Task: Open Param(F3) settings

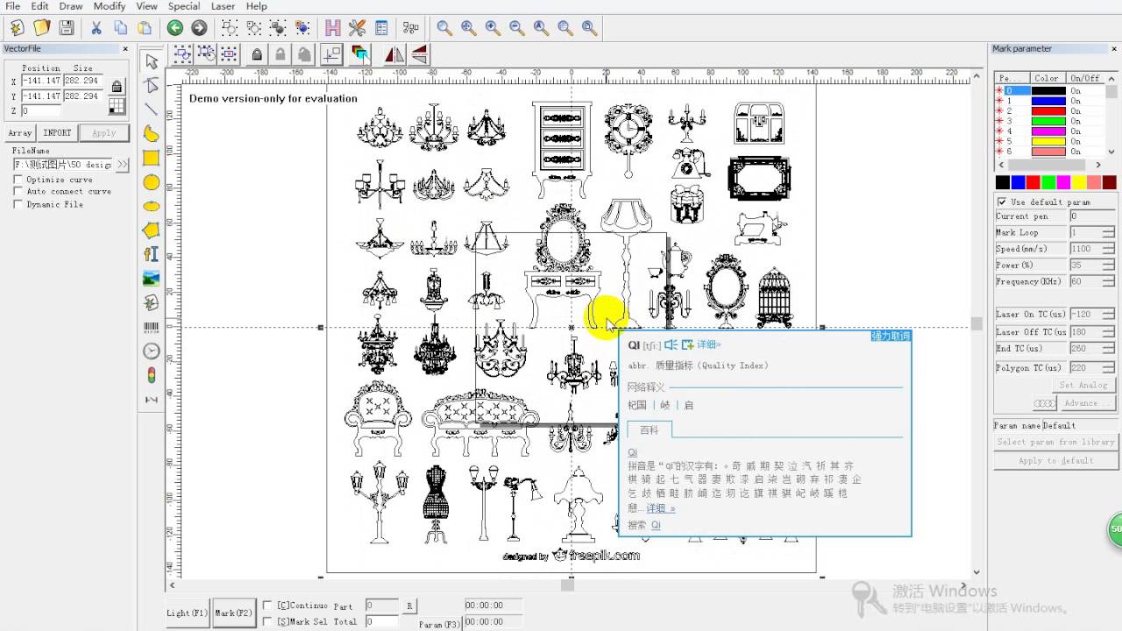Action: click(438, 625)
